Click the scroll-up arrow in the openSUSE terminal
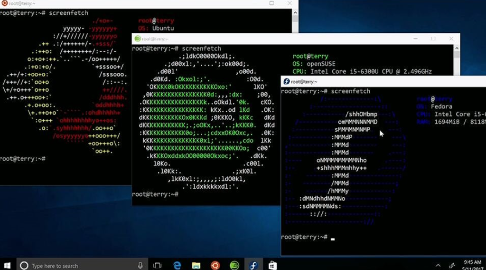Image resolution: width=486 pixels, height=270 pixels. (457, 48)
